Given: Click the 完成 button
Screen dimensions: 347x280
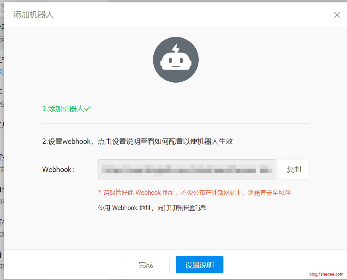Looking at the screenshot, I should pos(146,265).
